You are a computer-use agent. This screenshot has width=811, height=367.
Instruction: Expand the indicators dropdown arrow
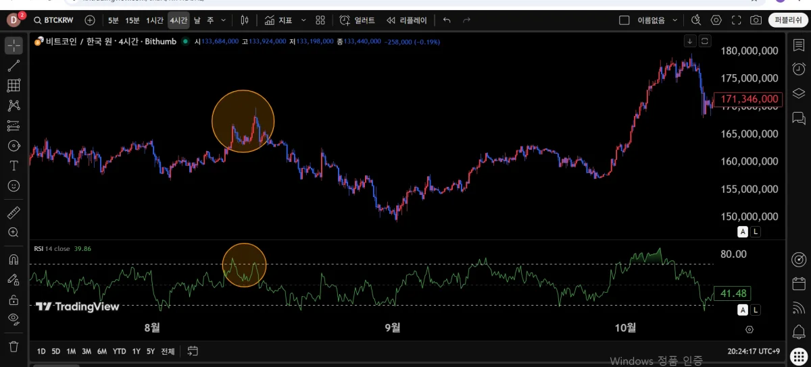coord(303,20)
